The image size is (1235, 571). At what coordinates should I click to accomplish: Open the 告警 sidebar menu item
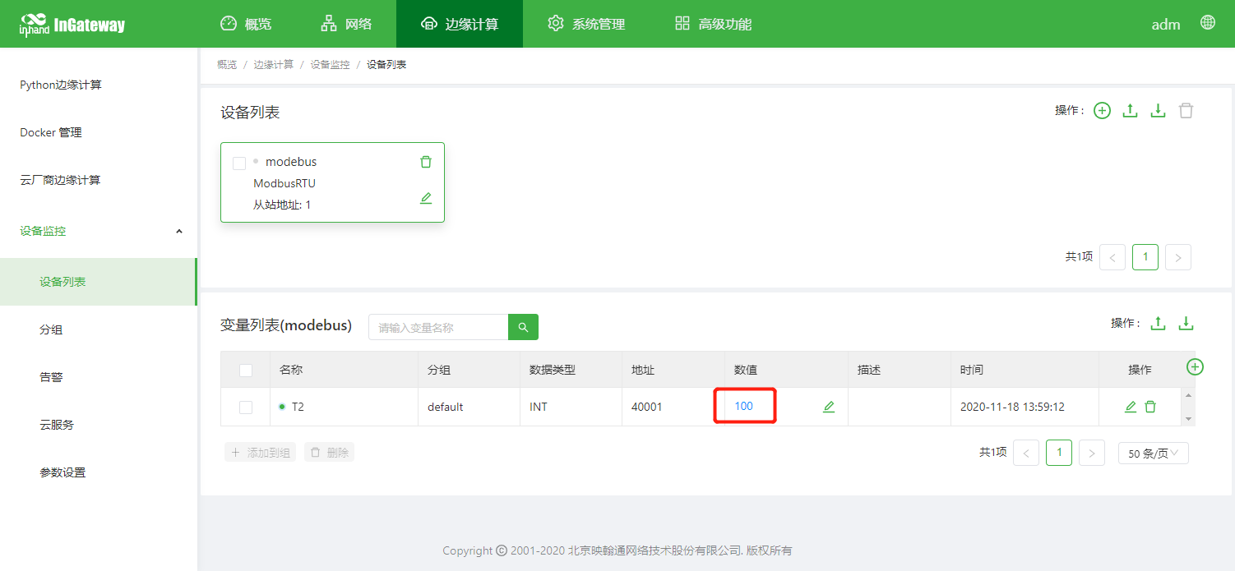[51, 377]
